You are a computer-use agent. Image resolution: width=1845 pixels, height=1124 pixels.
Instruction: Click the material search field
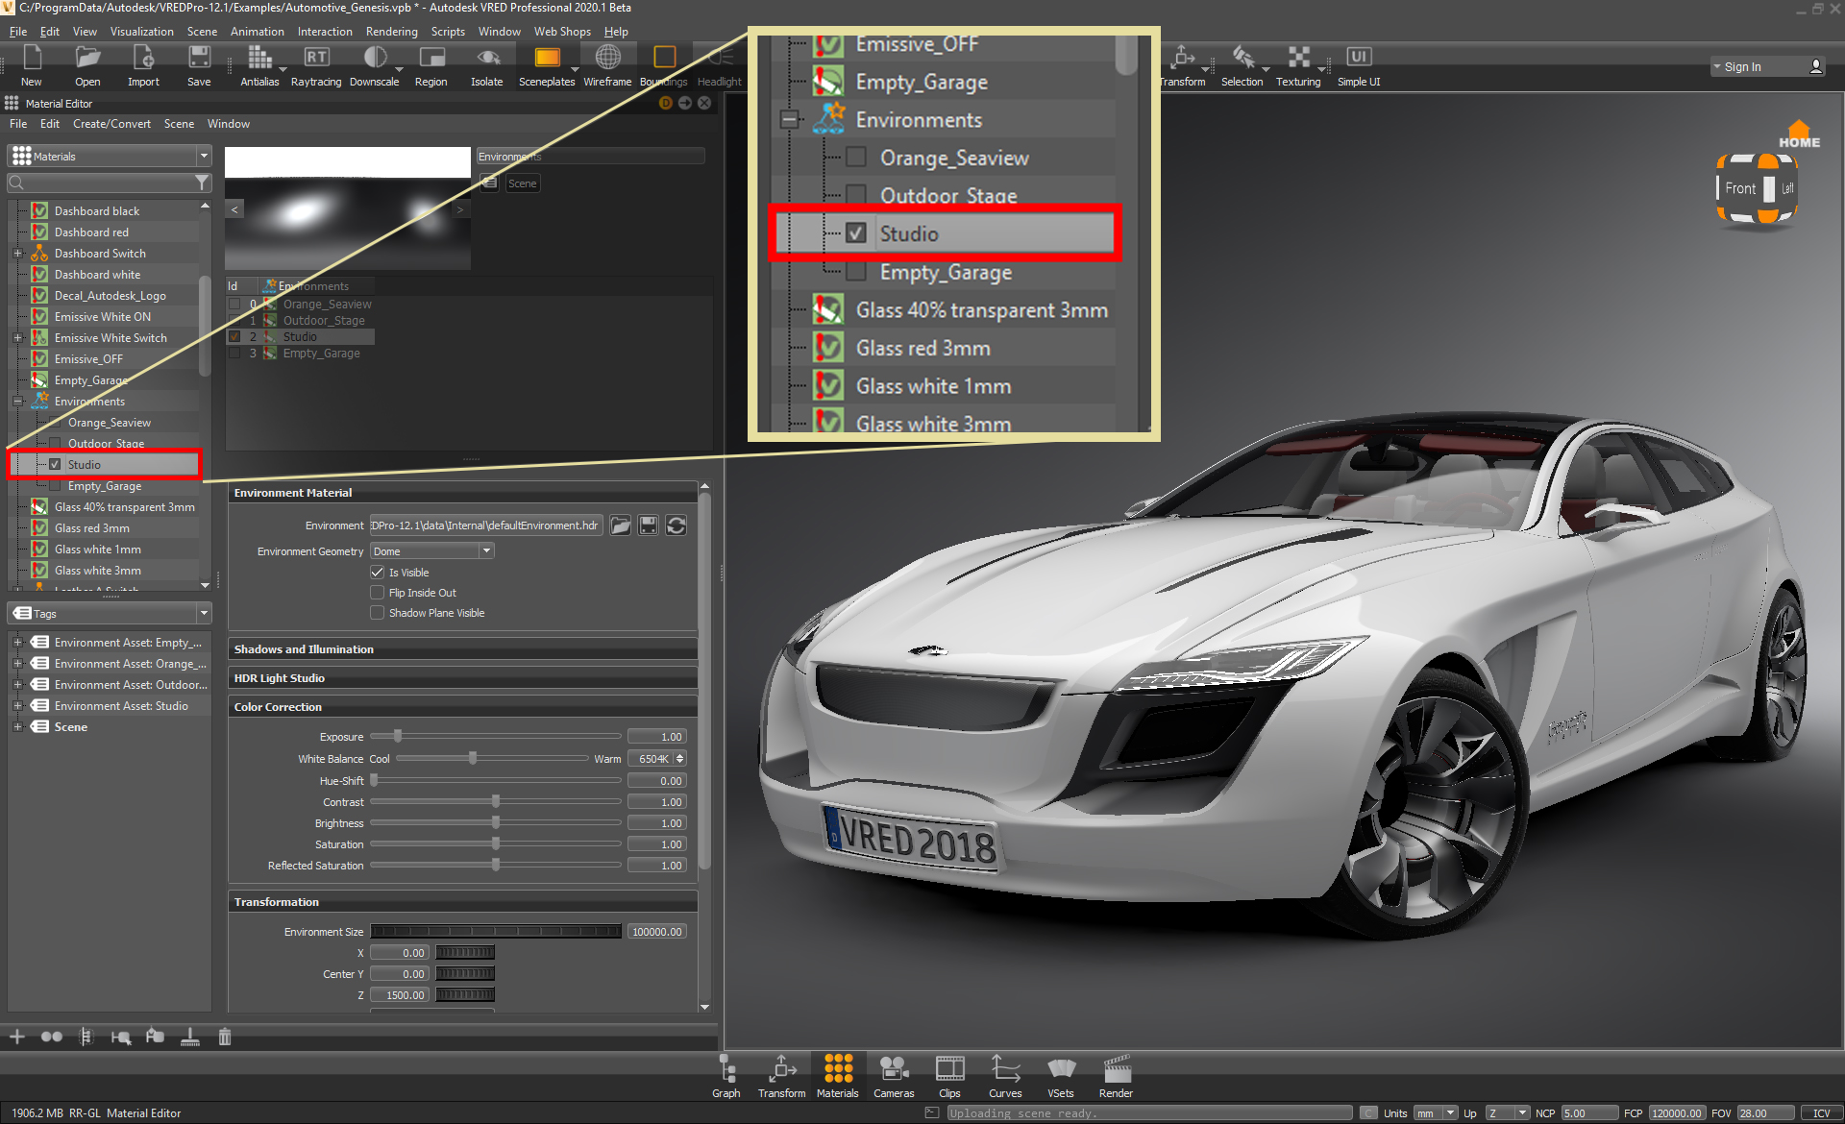(109, 183)
